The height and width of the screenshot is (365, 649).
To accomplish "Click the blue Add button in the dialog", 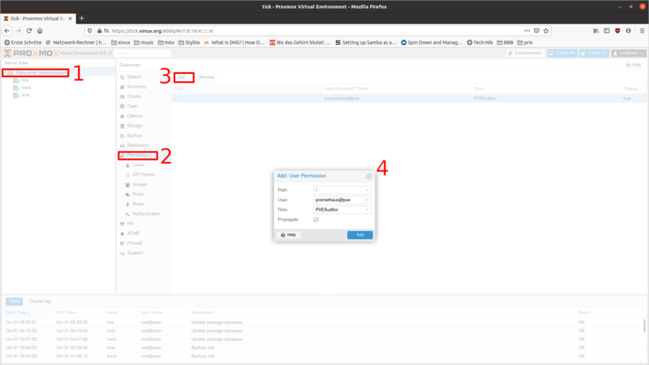I will click(x=359, y=234).
